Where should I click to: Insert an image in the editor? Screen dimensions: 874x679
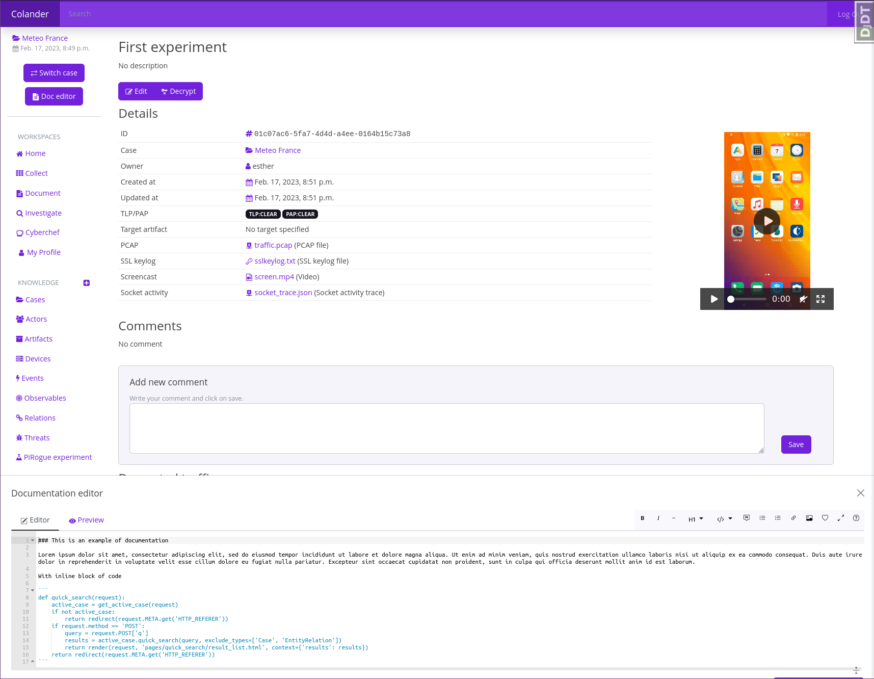coord(809,518)
